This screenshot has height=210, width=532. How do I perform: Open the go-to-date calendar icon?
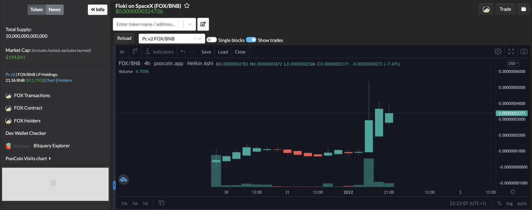tap(161, 203)
